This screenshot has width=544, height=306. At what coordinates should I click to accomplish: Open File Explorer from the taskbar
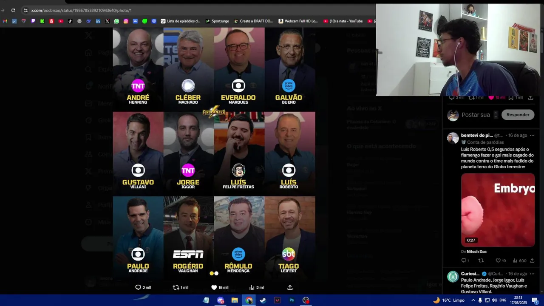tap(235, 300)
